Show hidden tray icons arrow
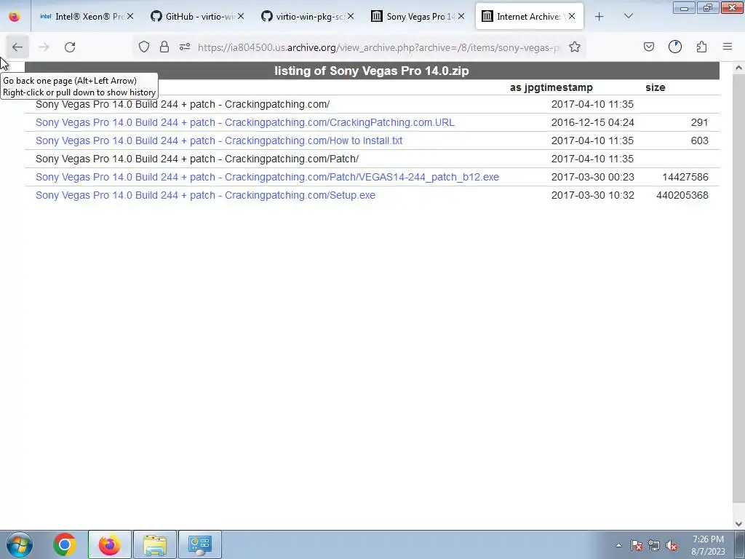 click(x=618, y=545)
